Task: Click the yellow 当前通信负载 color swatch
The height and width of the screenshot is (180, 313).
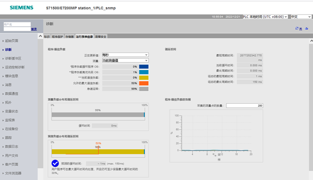Action: [144, 78]
